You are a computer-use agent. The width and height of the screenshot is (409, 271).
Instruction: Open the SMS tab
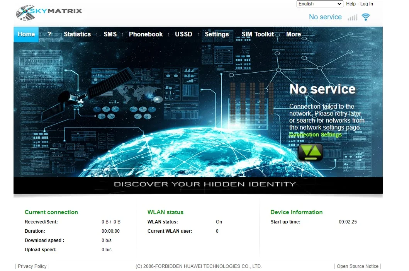pos(110,34)
